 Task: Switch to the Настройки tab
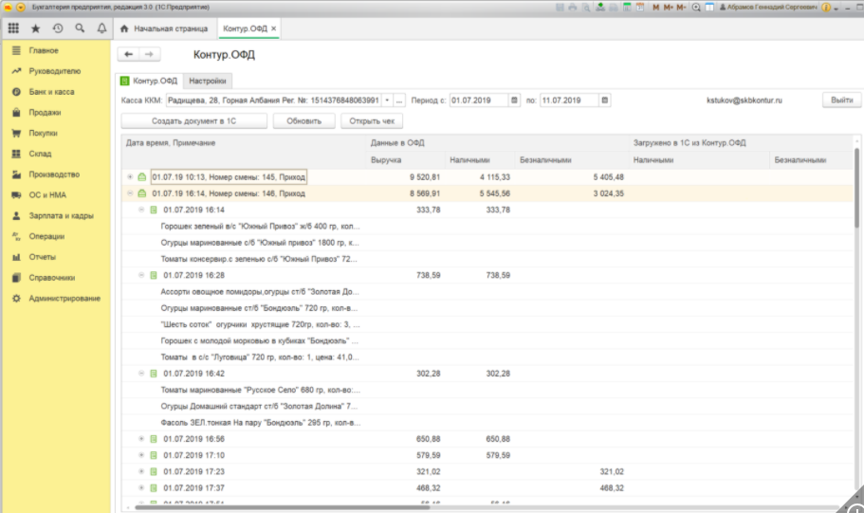tap(206, 81)
